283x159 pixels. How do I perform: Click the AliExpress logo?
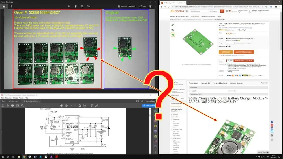click(x=177, y=11)
